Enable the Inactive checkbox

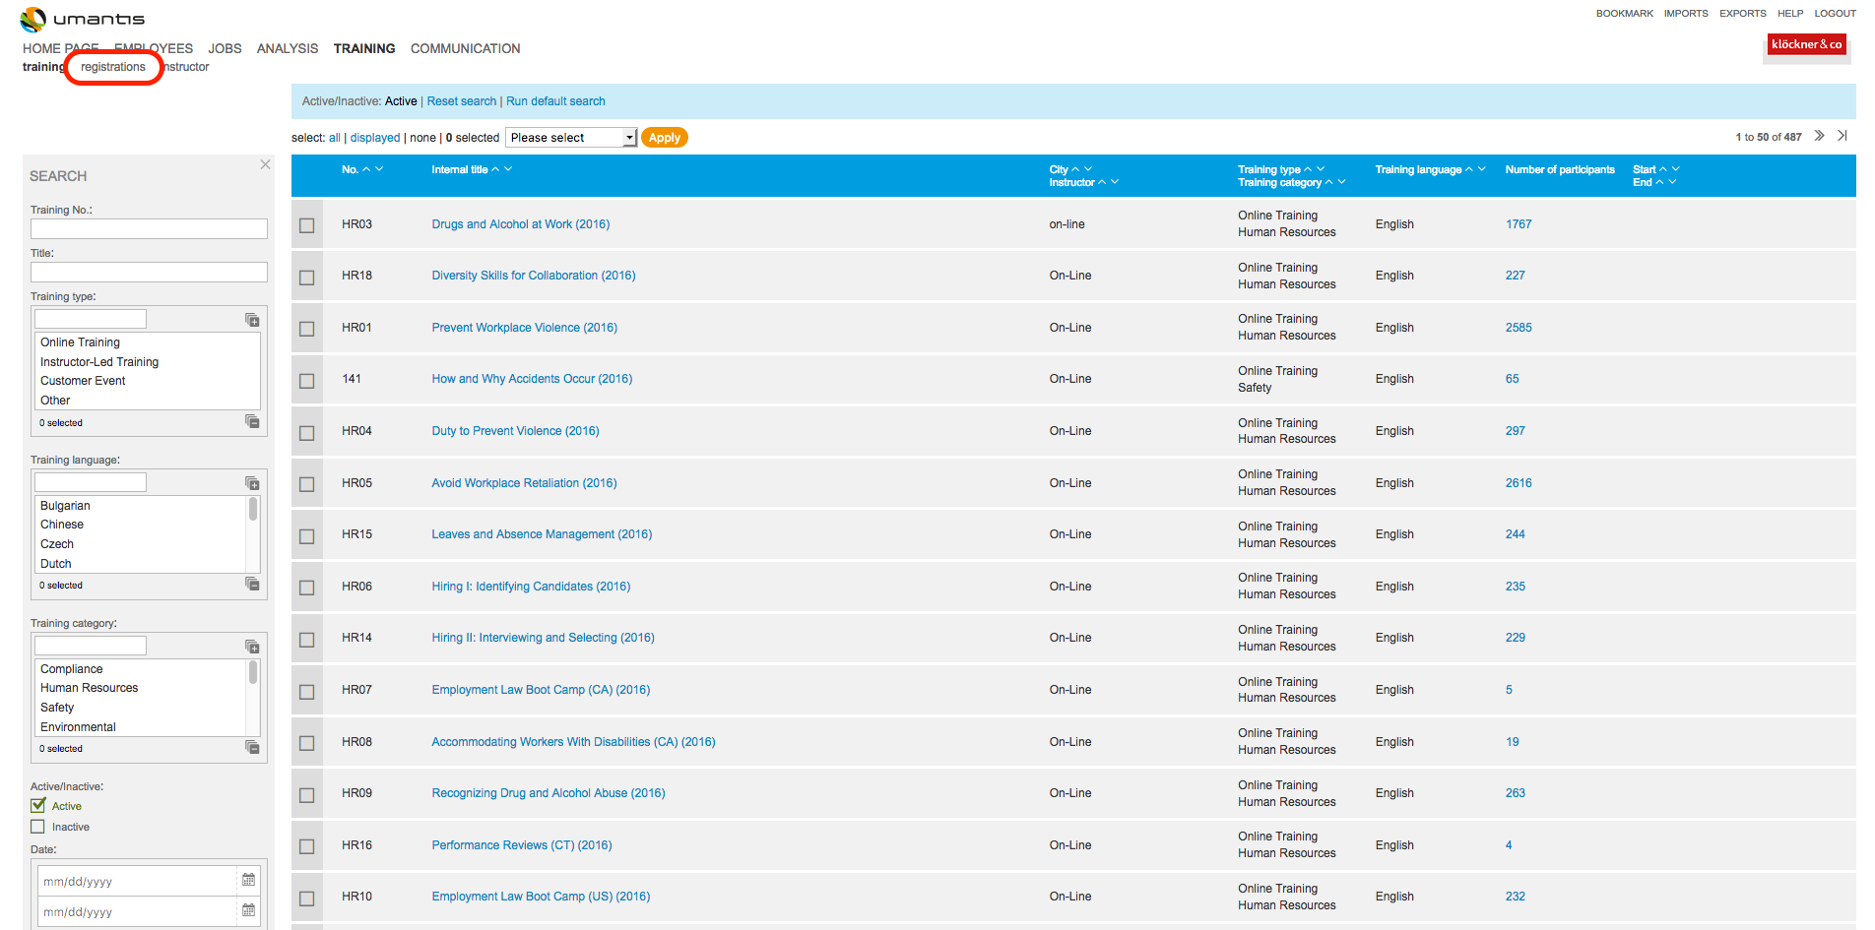click(x=37, y=827)
